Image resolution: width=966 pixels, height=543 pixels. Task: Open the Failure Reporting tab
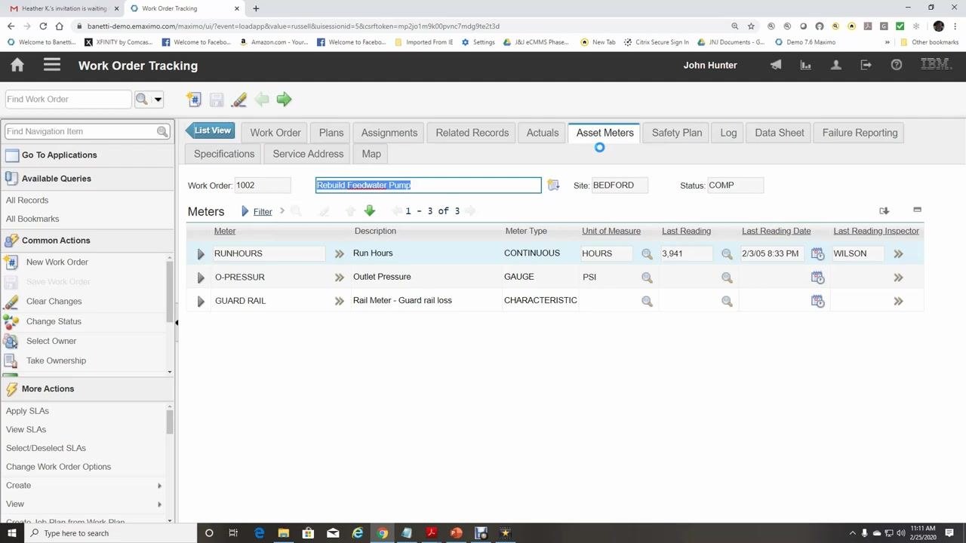pos(860,133)
